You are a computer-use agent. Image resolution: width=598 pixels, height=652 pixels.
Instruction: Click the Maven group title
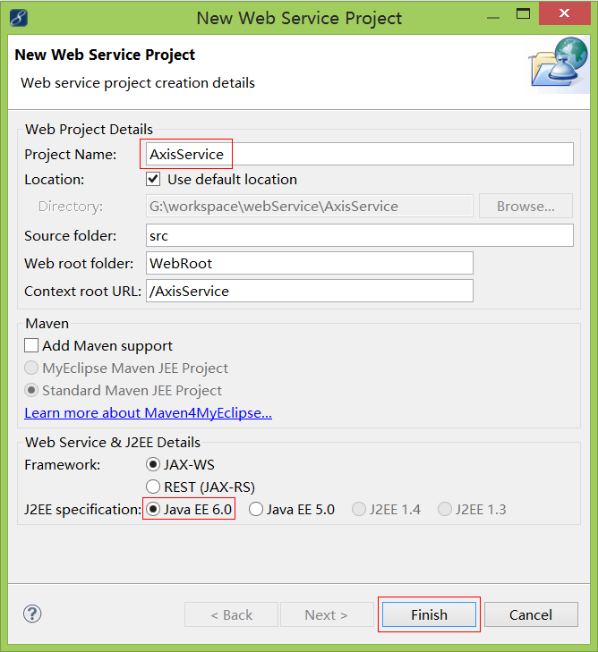(47, 324)
